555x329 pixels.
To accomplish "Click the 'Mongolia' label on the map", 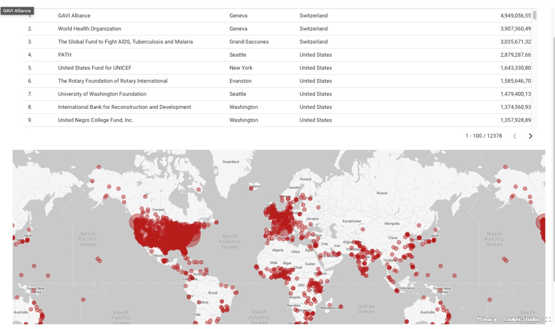I will [x=392, y=223].
